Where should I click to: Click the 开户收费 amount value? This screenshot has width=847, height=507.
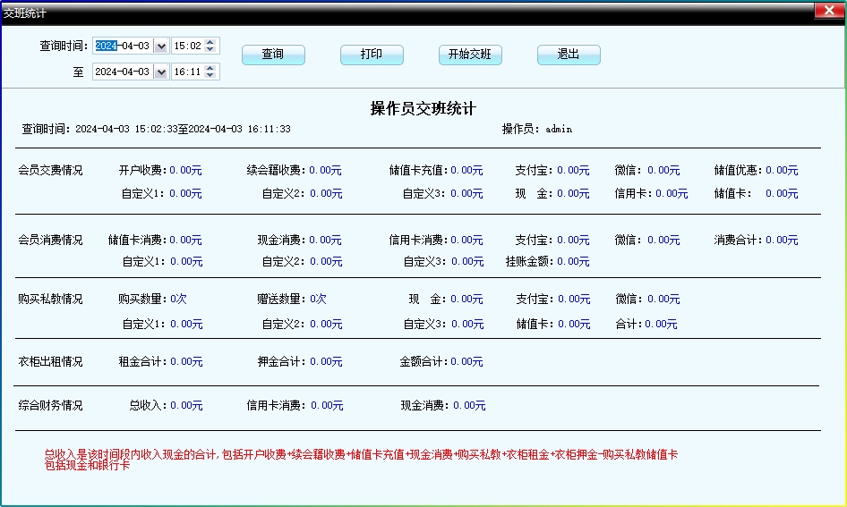tap(185, 170)
